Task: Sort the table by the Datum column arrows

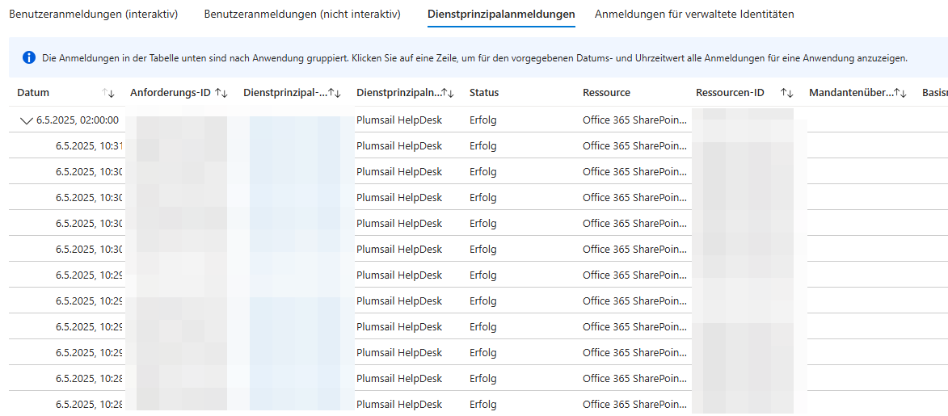Action: 108,93
